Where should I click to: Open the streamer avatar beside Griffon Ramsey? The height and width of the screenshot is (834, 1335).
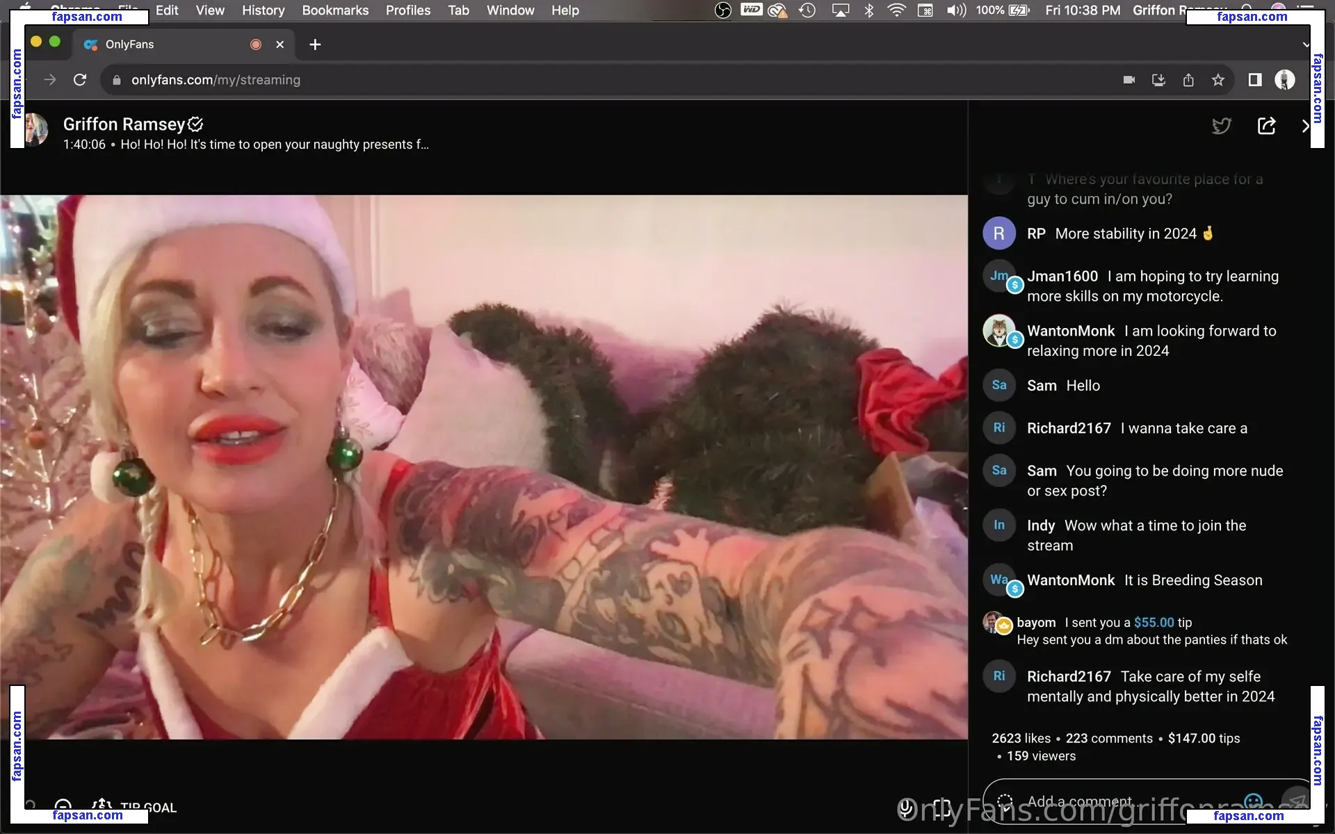35,129
